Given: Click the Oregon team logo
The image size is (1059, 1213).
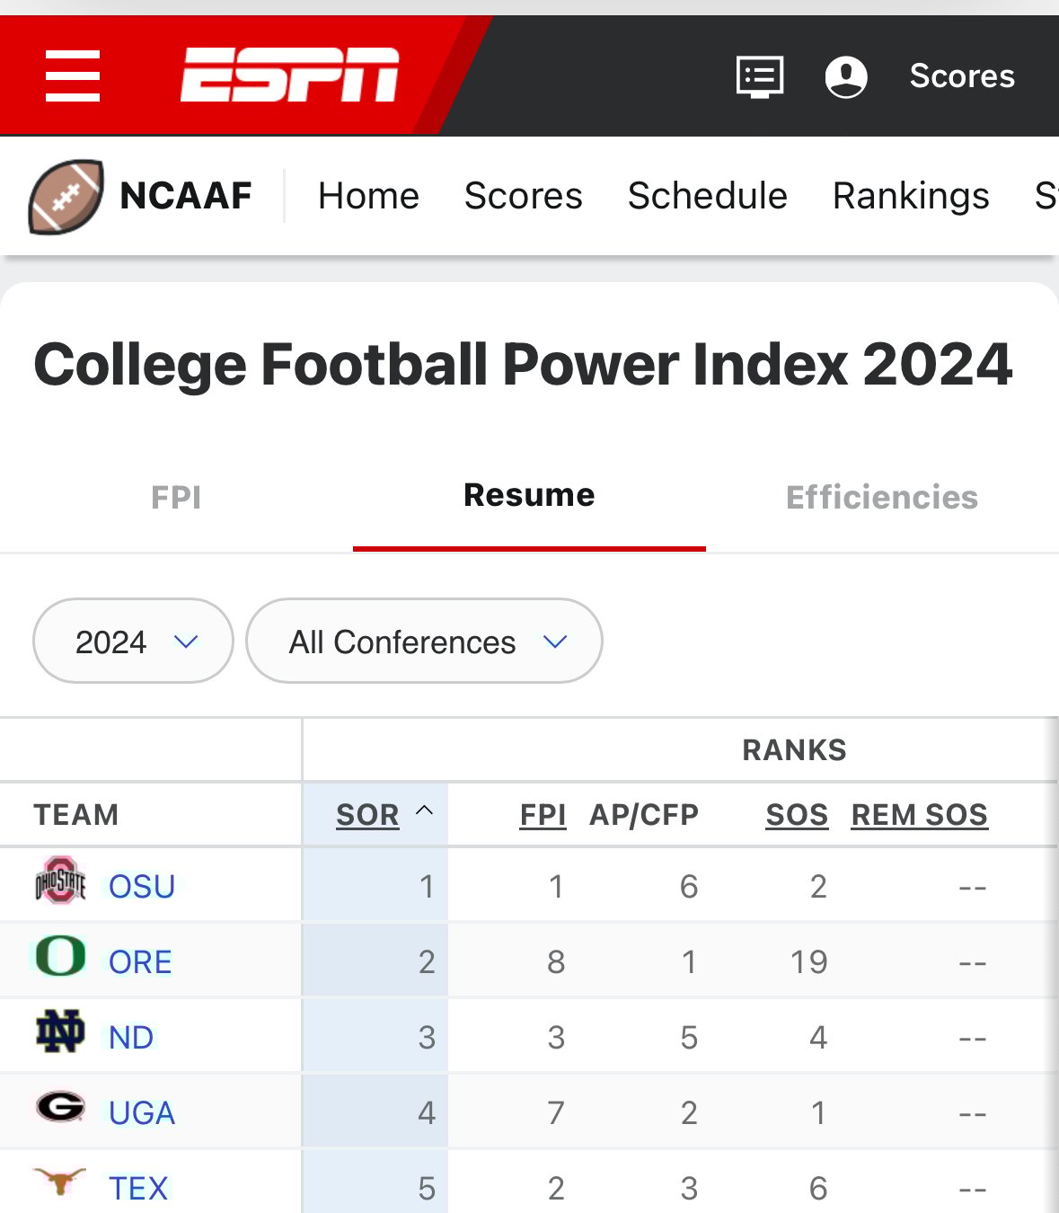Looking at the screenshot, I should [60, 956].
